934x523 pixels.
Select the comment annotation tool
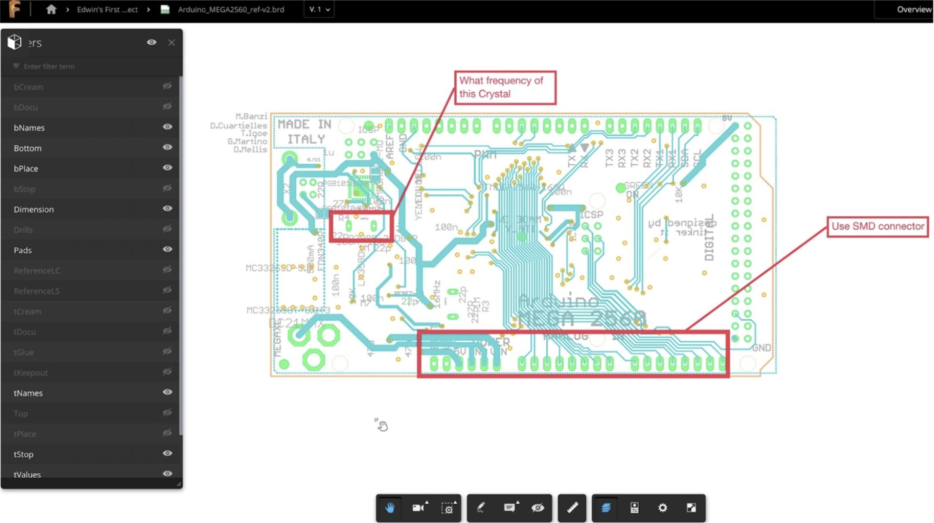[x=509, y=507]
